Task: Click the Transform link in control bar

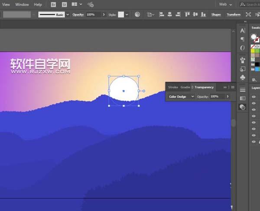Action: click(x=234, y=15)
